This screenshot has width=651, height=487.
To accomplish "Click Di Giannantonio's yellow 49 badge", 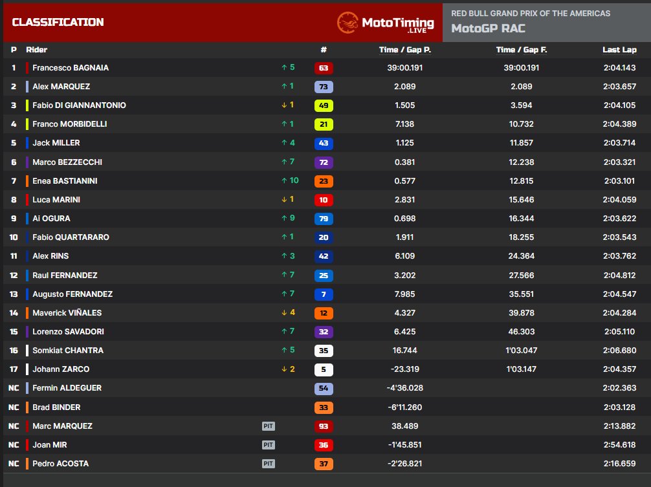I will click(x=324, y=105).
